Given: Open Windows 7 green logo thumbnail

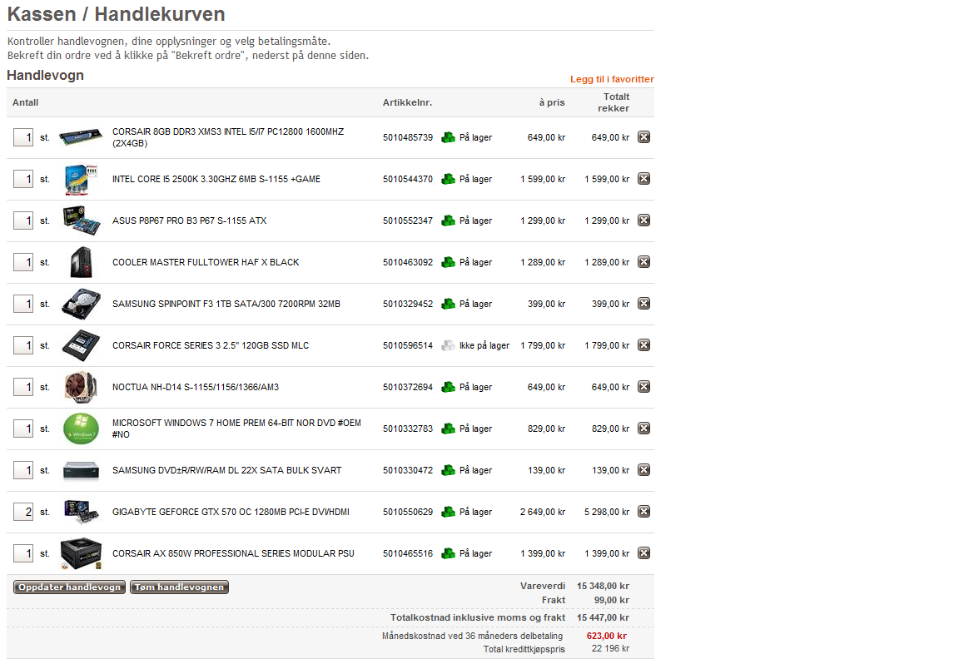Looking at the screenshot, I should point(81,429).
